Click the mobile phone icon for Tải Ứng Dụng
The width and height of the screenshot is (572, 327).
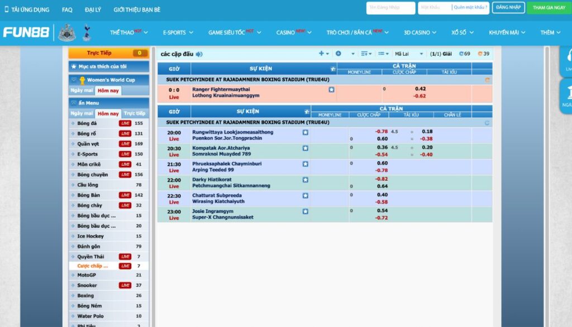6,9
